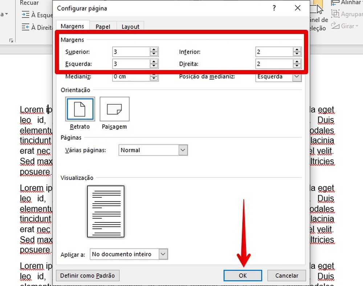Viewport: 363px width, 286px height.
Task: Choose Paisagem orientation icon
Action: tap(114, 109)
